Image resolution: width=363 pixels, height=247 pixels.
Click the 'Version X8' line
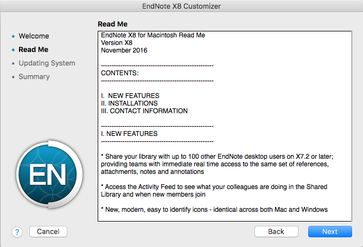tap(117, 43)
